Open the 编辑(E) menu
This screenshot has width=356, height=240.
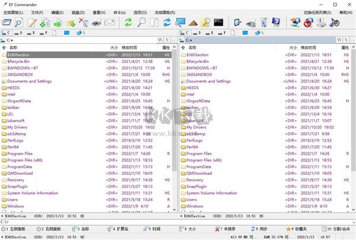coord(58,12)
